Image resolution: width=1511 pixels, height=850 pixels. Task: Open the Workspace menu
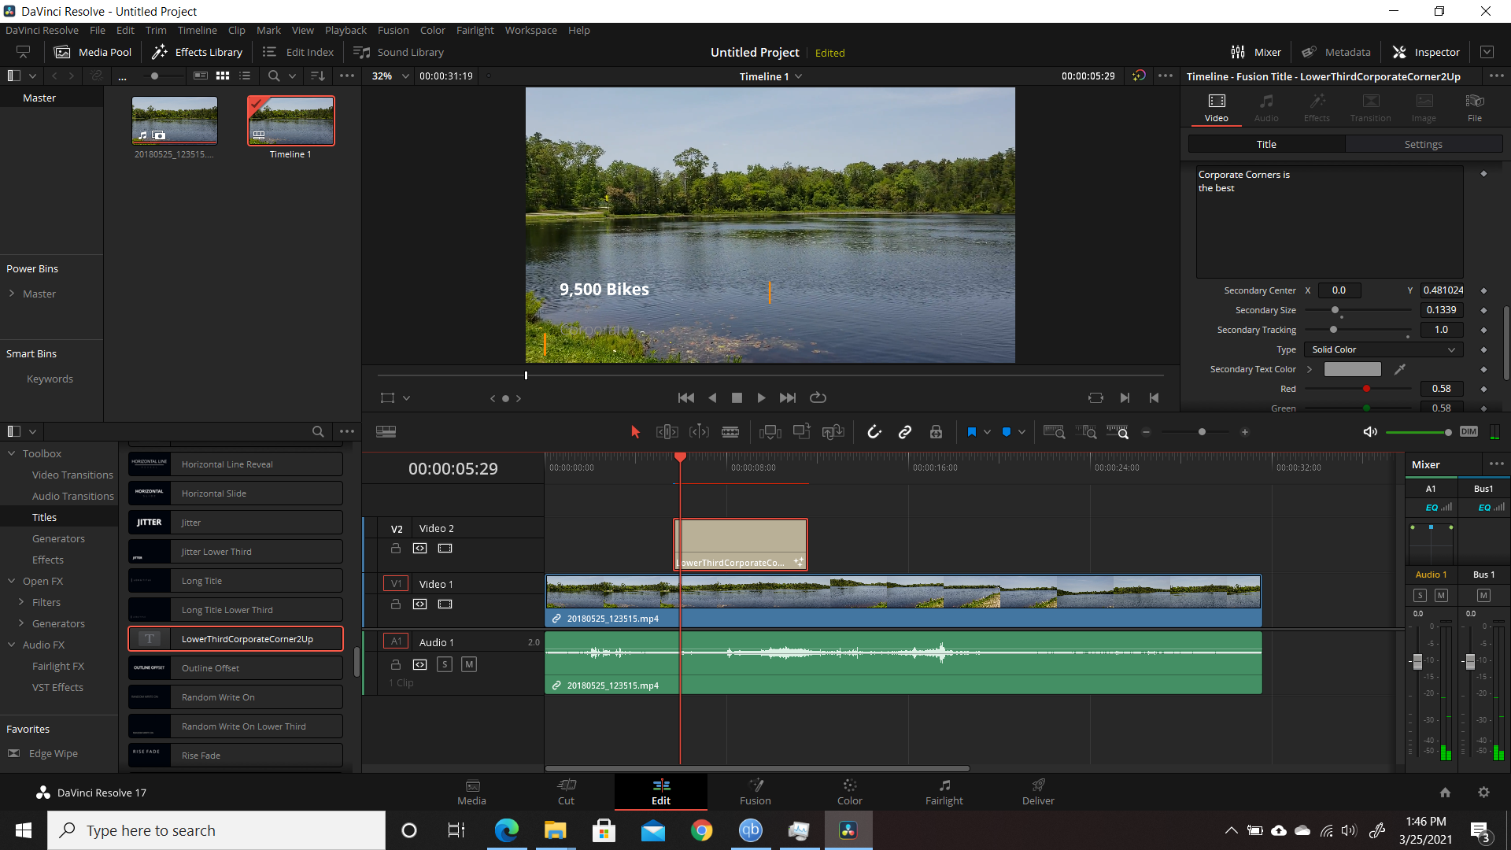pos(530,30)
